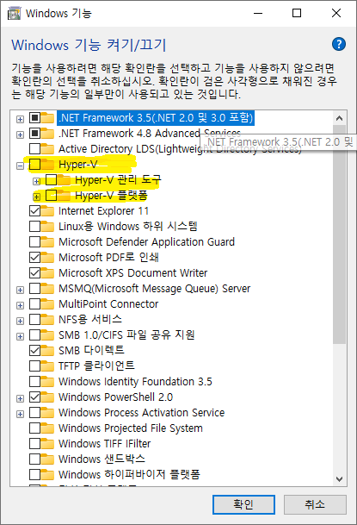Click the 확인 button
The image size is (357, 525).
(243, 504)
